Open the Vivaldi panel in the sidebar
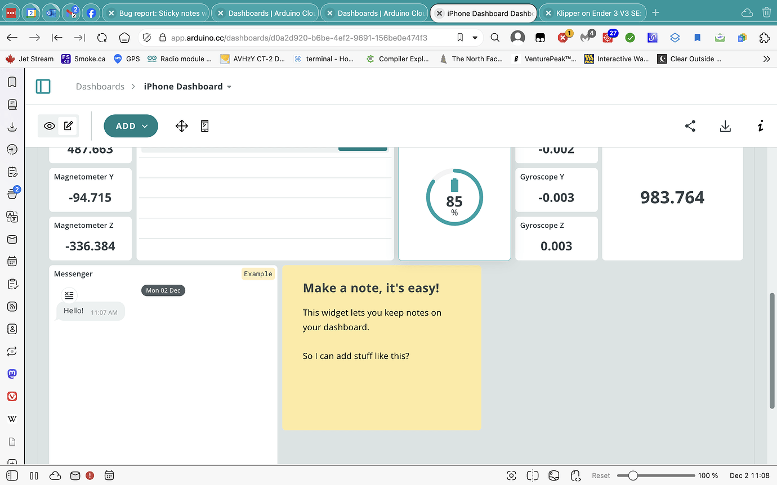The height and width of the screenshot is (485, 777). (12, 396)
